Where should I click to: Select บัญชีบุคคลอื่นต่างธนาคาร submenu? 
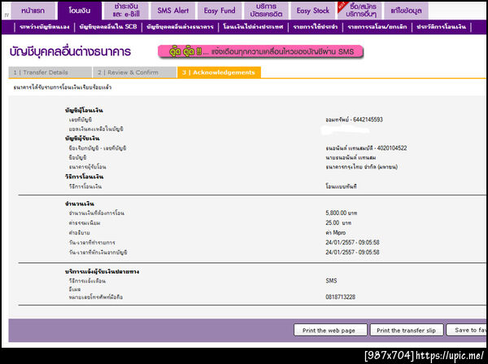click(x=180, y=27)
